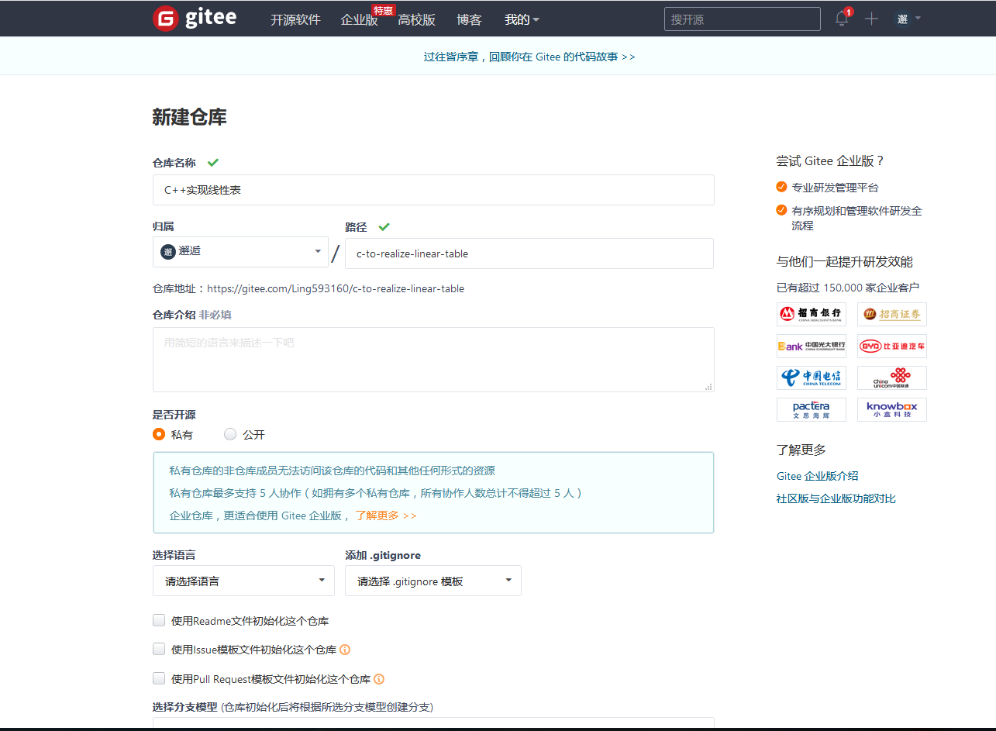This screenshot has width=996, height=731.
Task: Select the 公开 radio button
Action: (230, 434)
